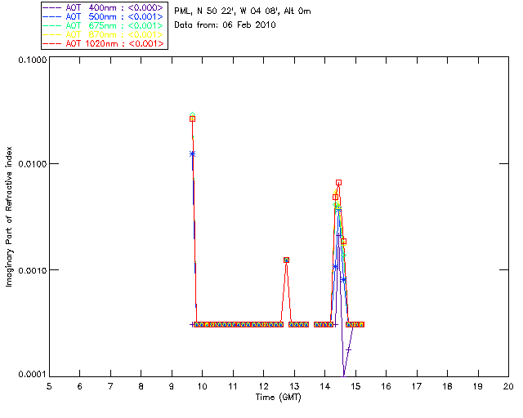523x418 pixels.
Task: Click x-axis tick label 9
Action: (172, 386)
